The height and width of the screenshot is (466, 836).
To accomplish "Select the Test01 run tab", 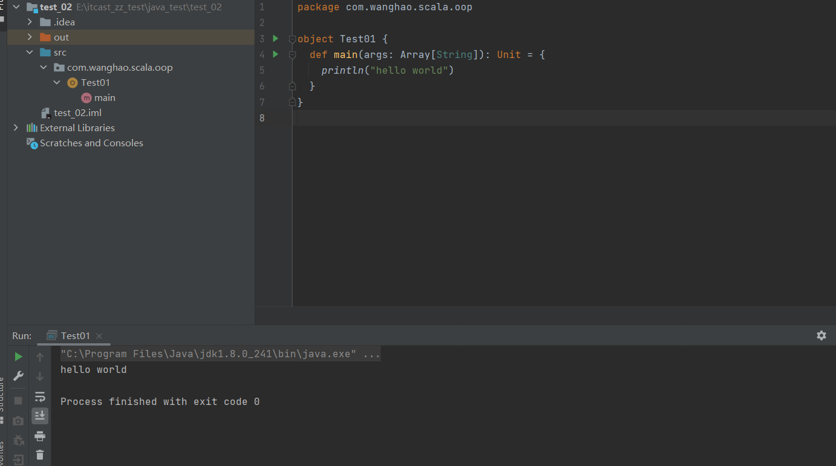I will 75,336.
